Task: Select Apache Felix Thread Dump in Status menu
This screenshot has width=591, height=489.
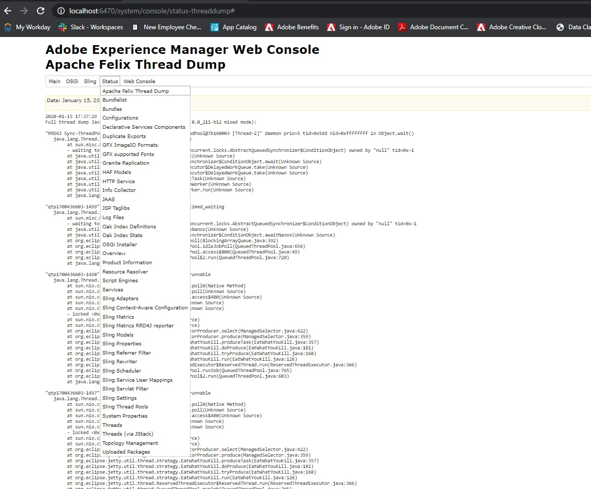Action: click(145, 91)
